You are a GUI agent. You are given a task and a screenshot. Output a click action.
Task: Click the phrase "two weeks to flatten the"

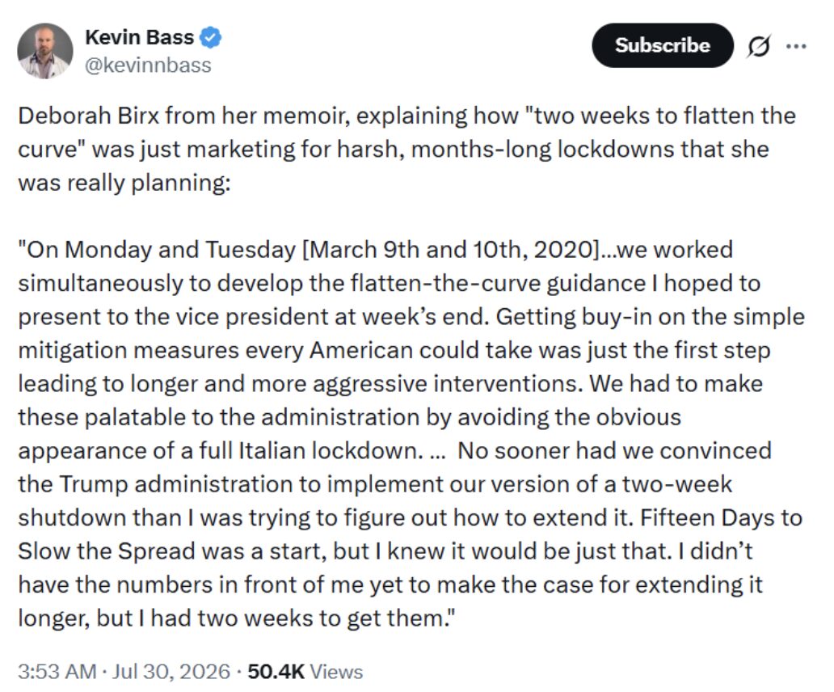click(660, 116)
